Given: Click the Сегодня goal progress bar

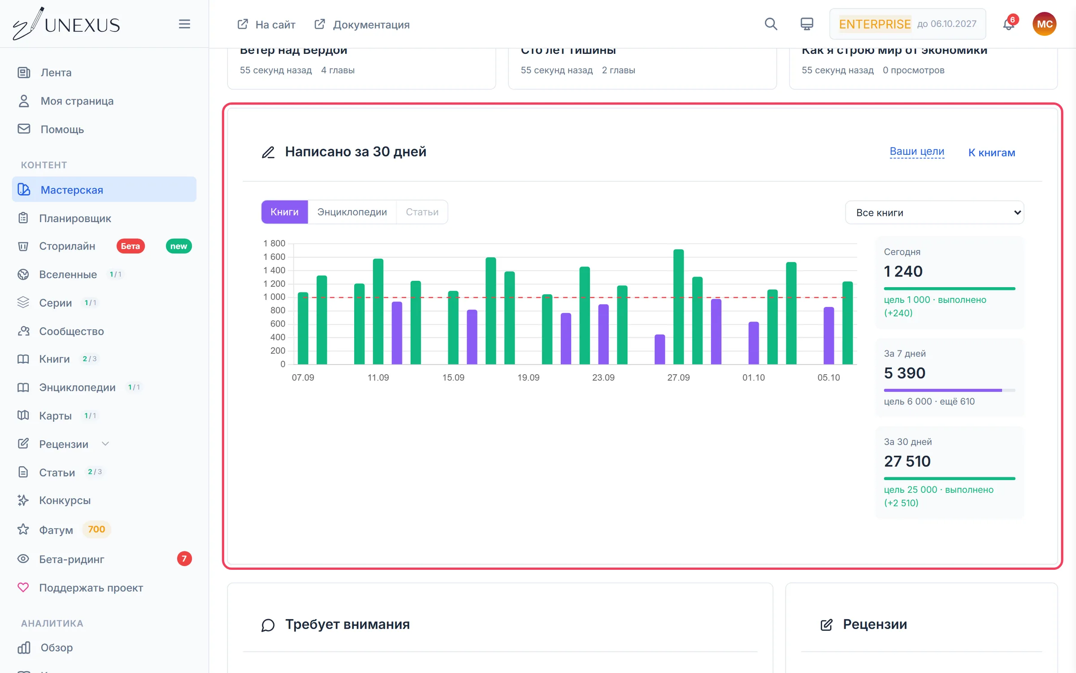Looking at the screenshot, I should [950, 288].
